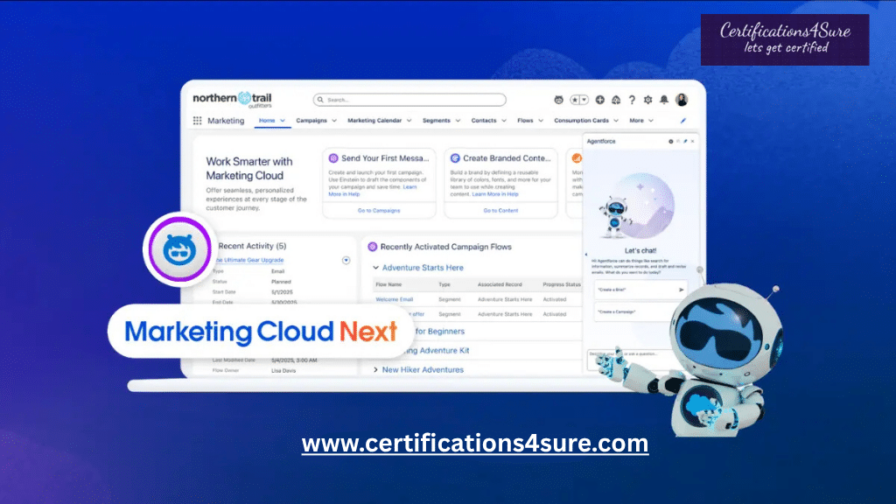Open The Ultimate Gear Upgrade link
The height and width of the screenshot is (504, 896).
coord(249,260)
